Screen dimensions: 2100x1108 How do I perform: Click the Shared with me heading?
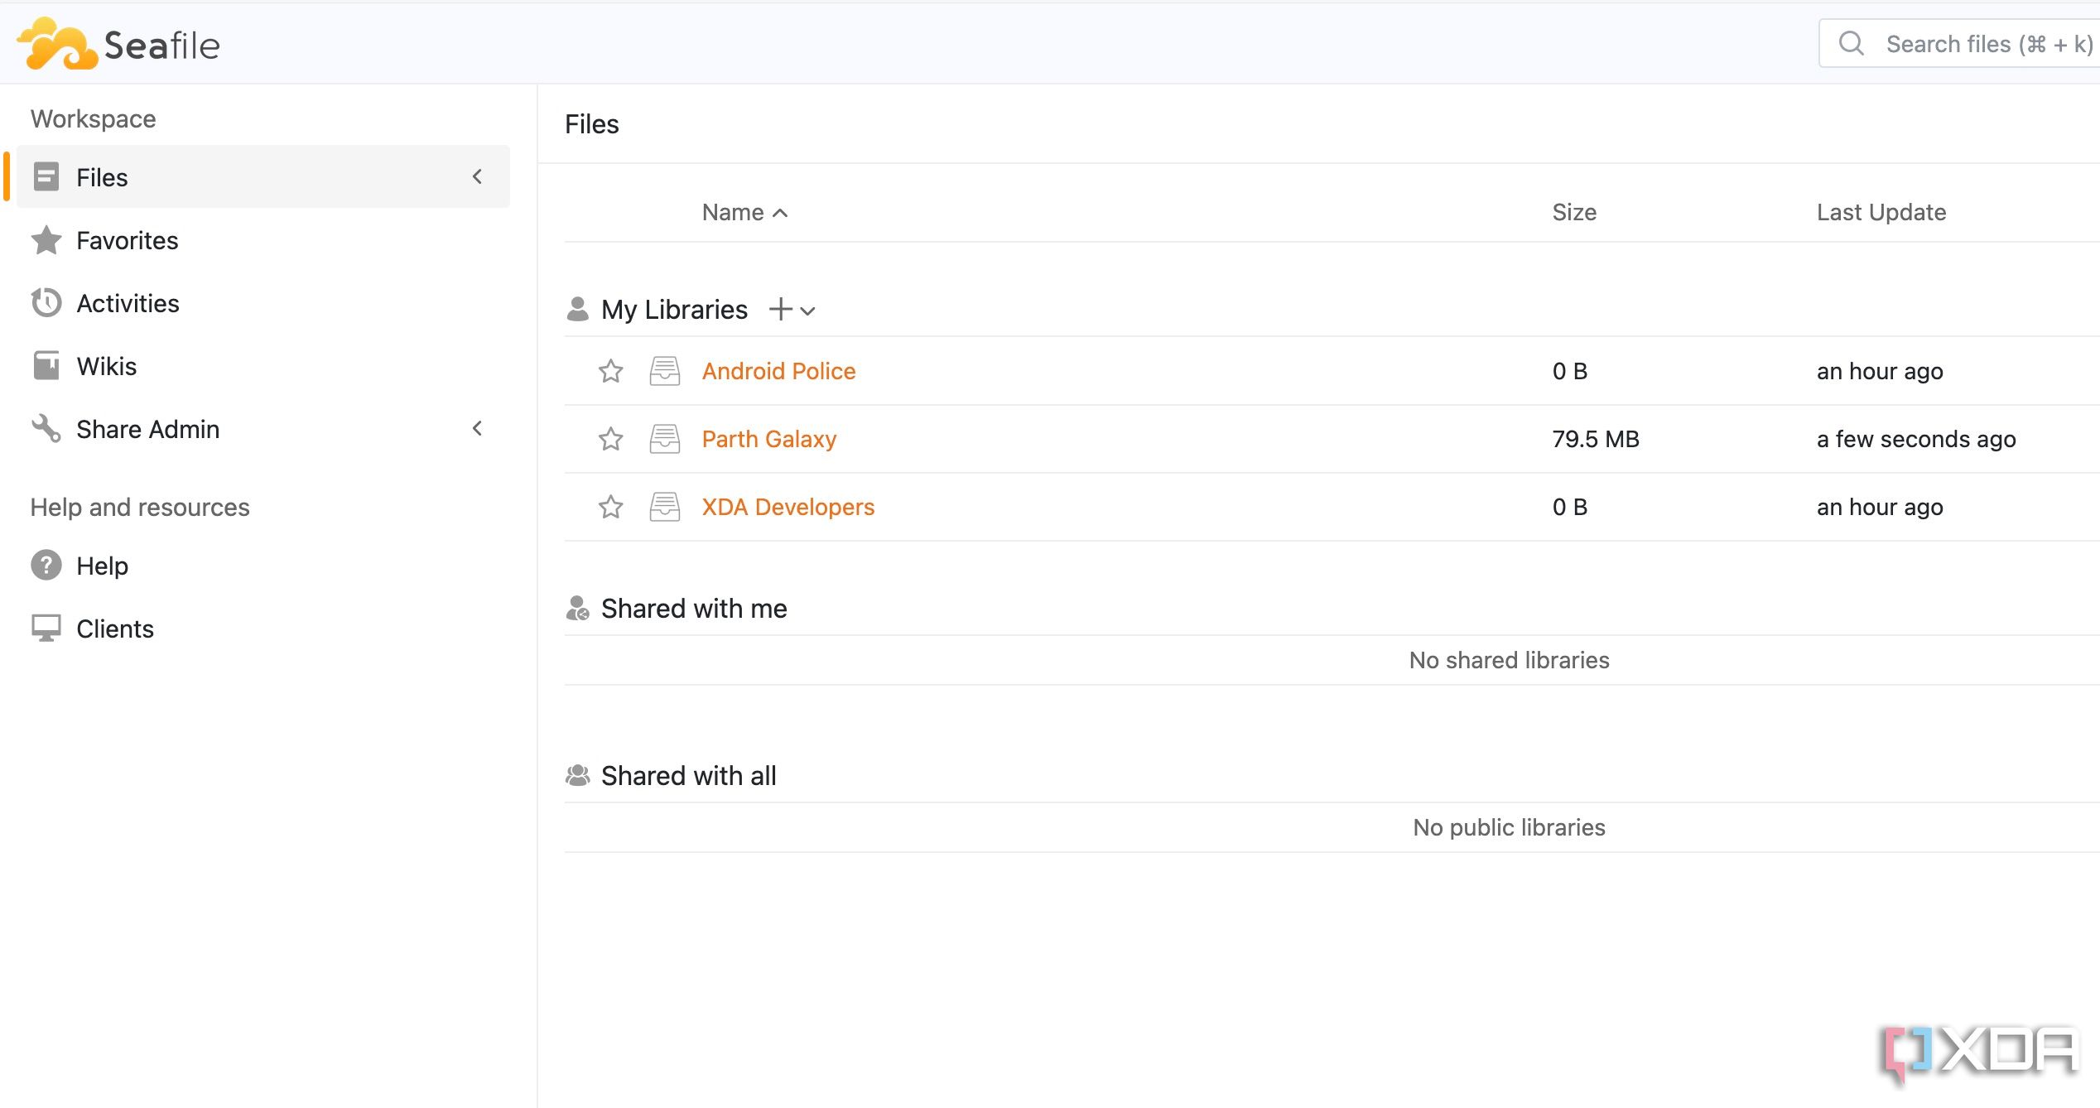click(694, 609)
